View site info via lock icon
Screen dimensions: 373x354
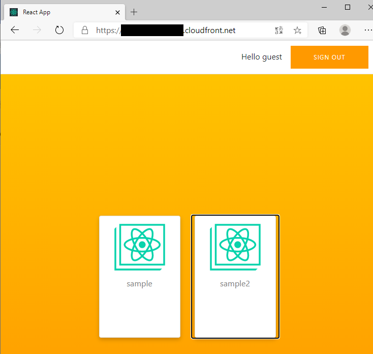[85, 30]
